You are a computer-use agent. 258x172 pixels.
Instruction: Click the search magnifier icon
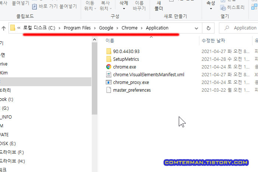[x=227, y=28]
